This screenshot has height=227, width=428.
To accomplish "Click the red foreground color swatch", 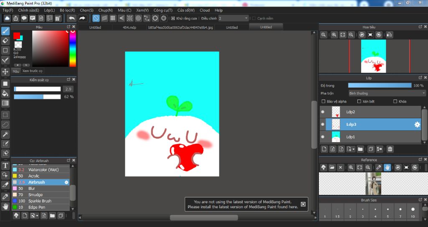I will click(x=16, y=35).
